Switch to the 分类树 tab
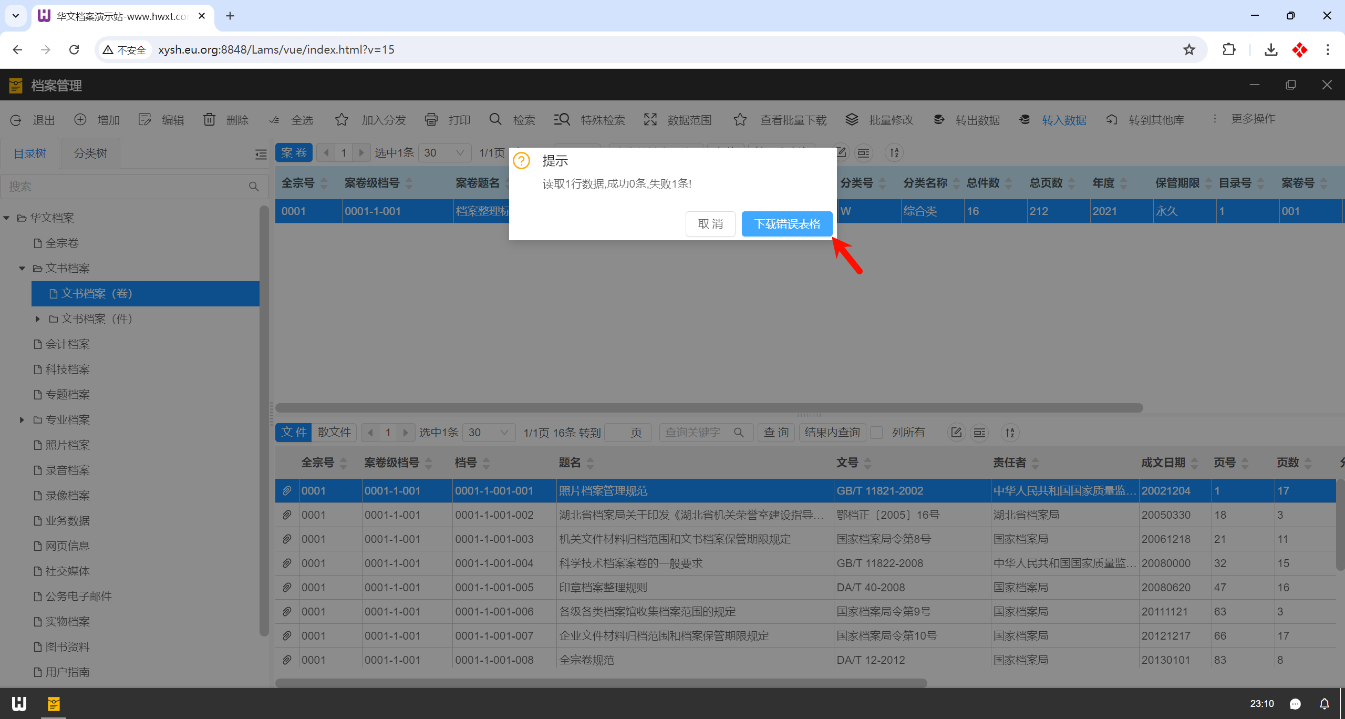Screen dimensions: 1345x719 point(90,153)
